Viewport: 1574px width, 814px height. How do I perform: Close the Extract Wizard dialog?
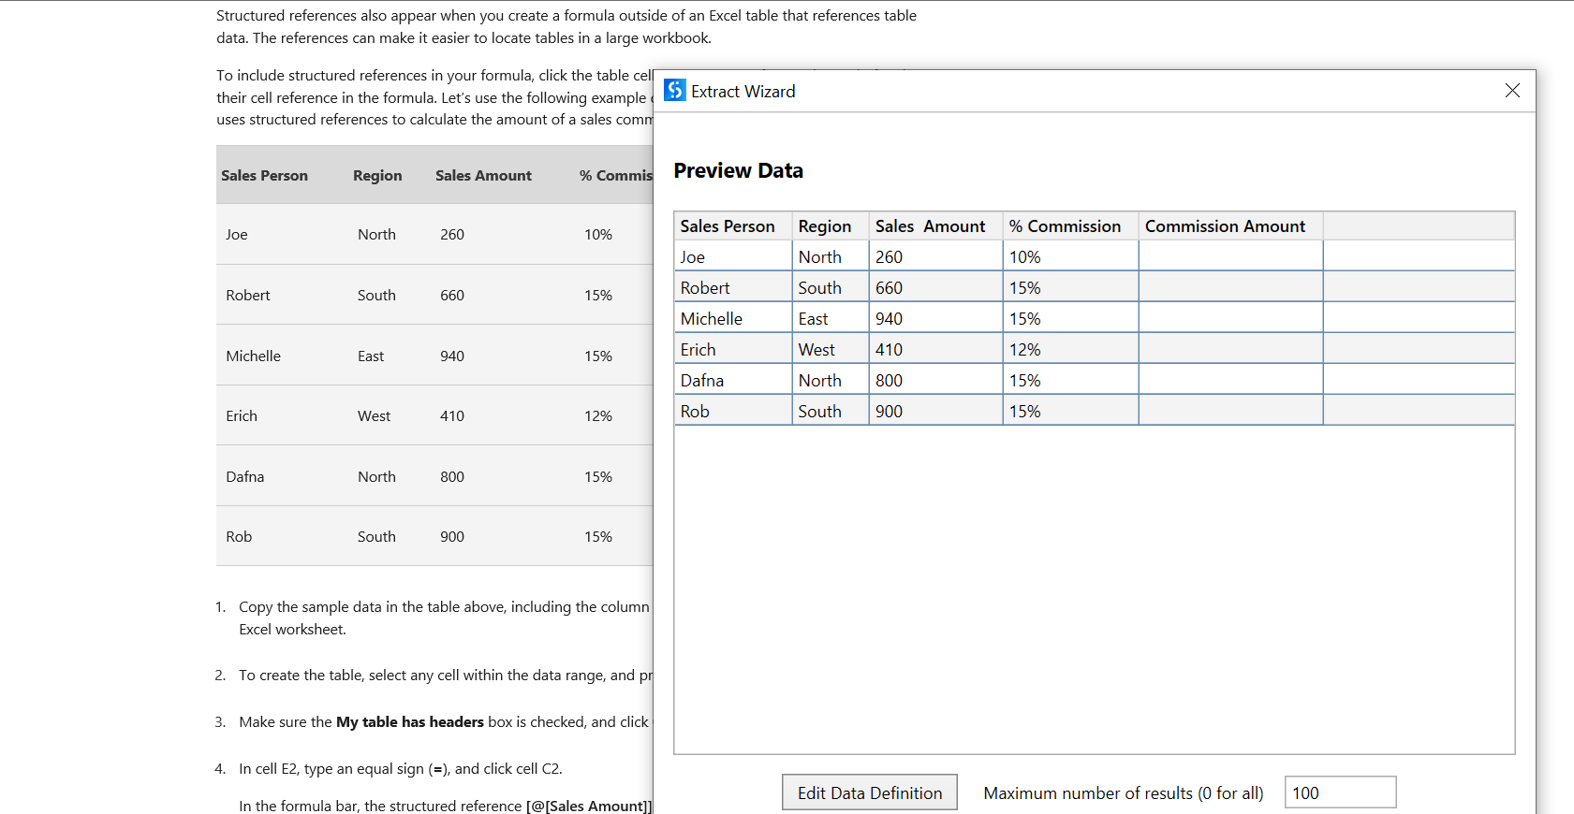[x=1512, y=90]
